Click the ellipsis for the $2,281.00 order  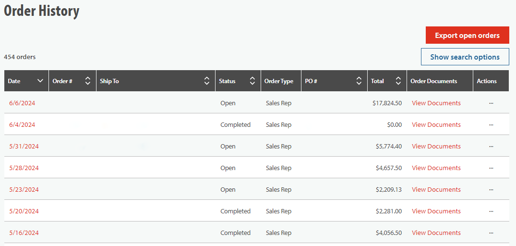pos(491,211)
